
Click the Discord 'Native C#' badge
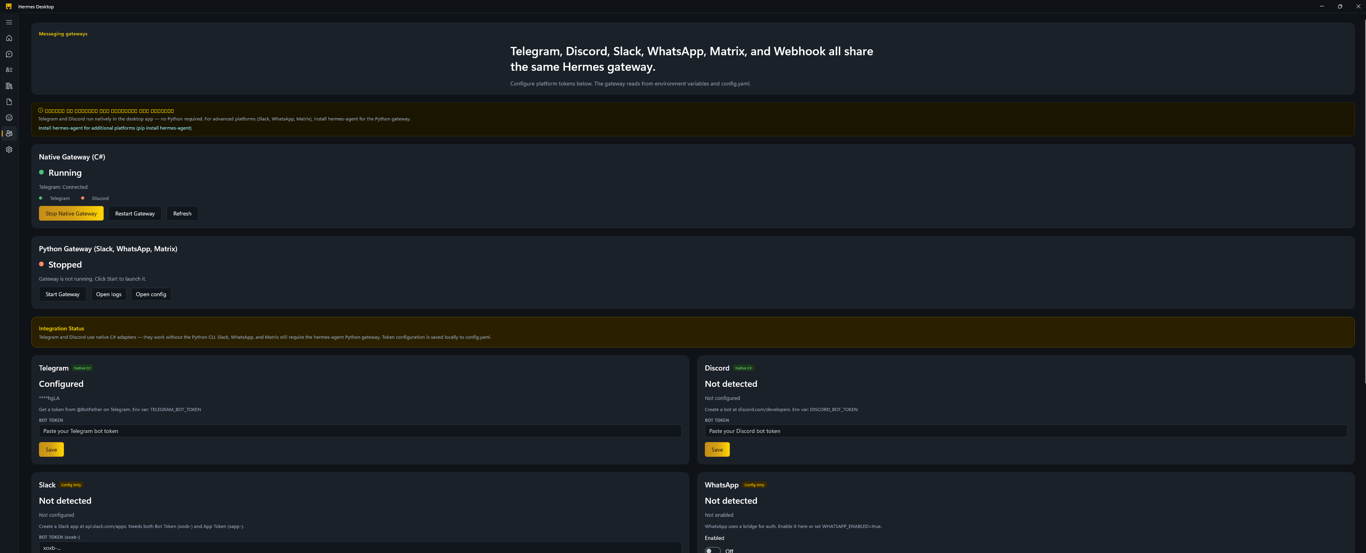pyautogui.click(x=743, y=368)
